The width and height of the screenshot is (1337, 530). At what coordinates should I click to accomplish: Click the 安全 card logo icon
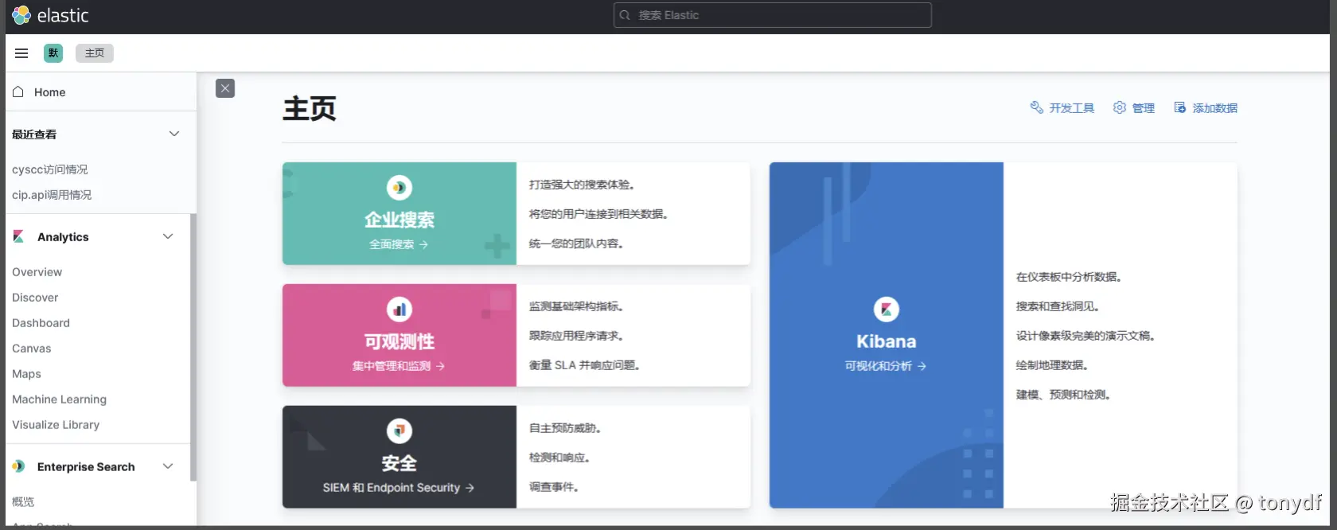click(x=400, y=431)
